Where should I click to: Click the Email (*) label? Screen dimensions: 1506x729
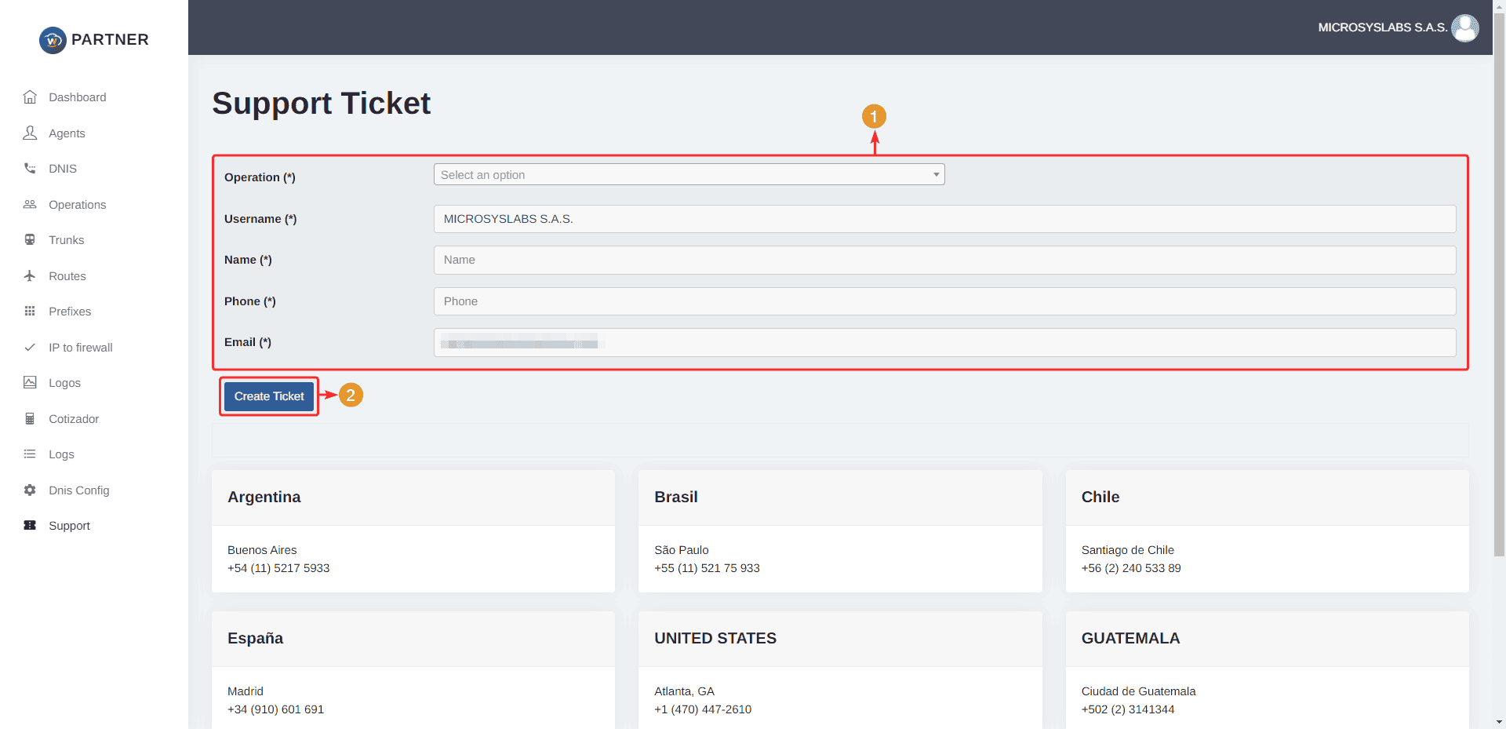pyautogui.click(x=248, y=342)
